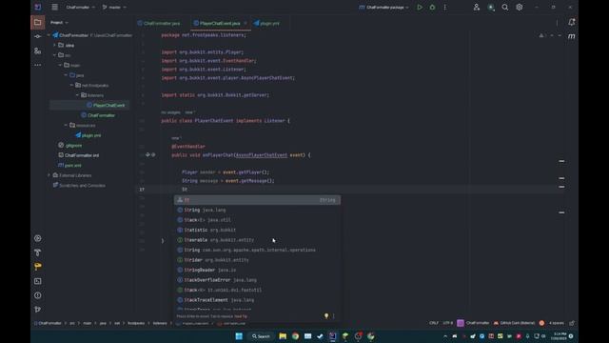Viewport: 609px width, 343px height.
Task: Open the Terminal tool window
Action: coord(38,281)
